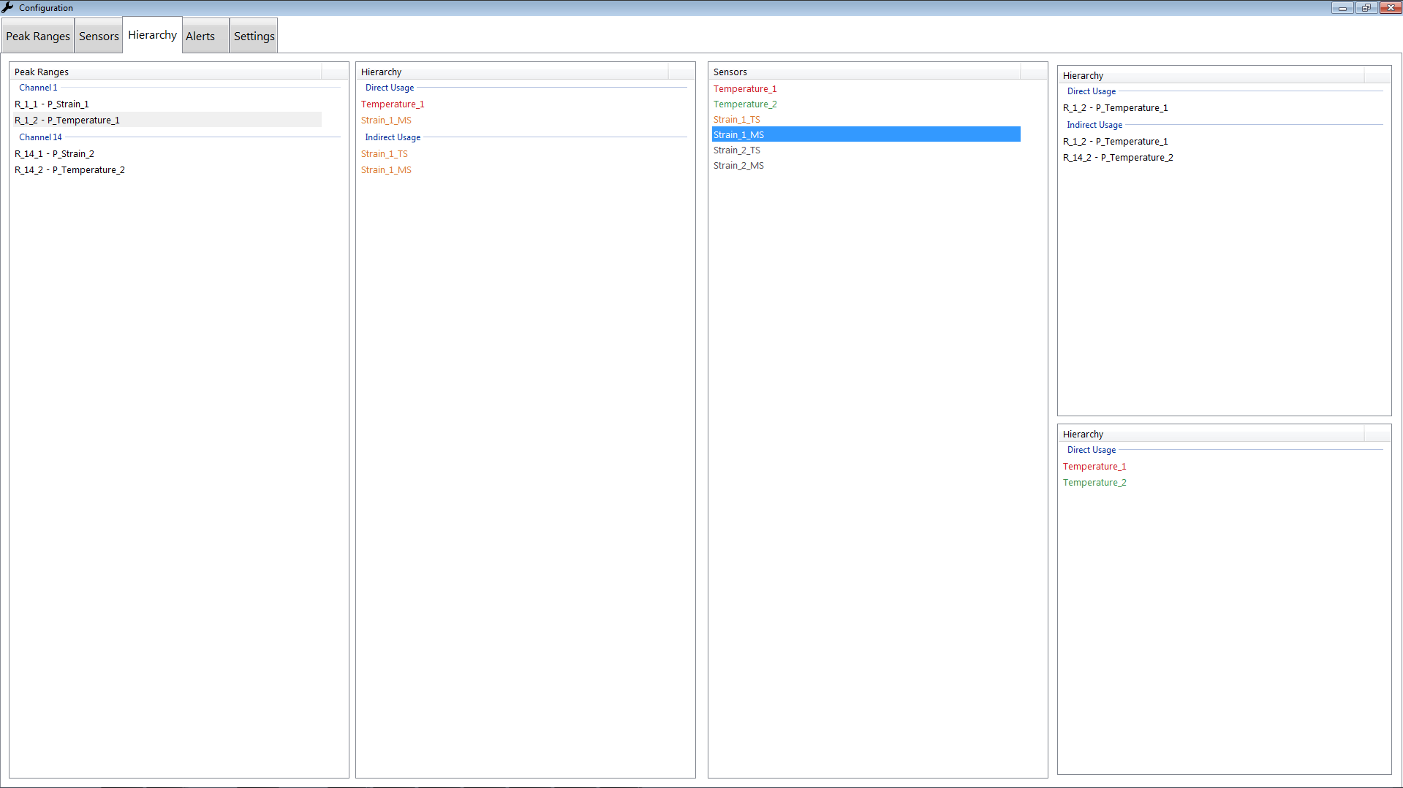Select peak range R_1_1 - P_Strain_1

52,104
